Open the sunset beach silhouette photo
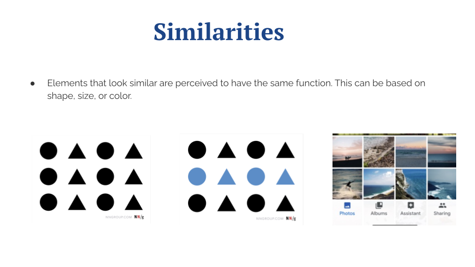 tap(347, 152)
